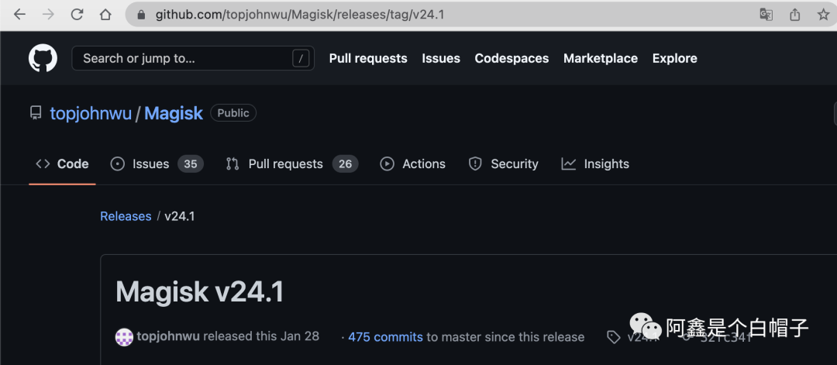Open Explore in top navigation
837x365 pixels.
click(675, 58)
